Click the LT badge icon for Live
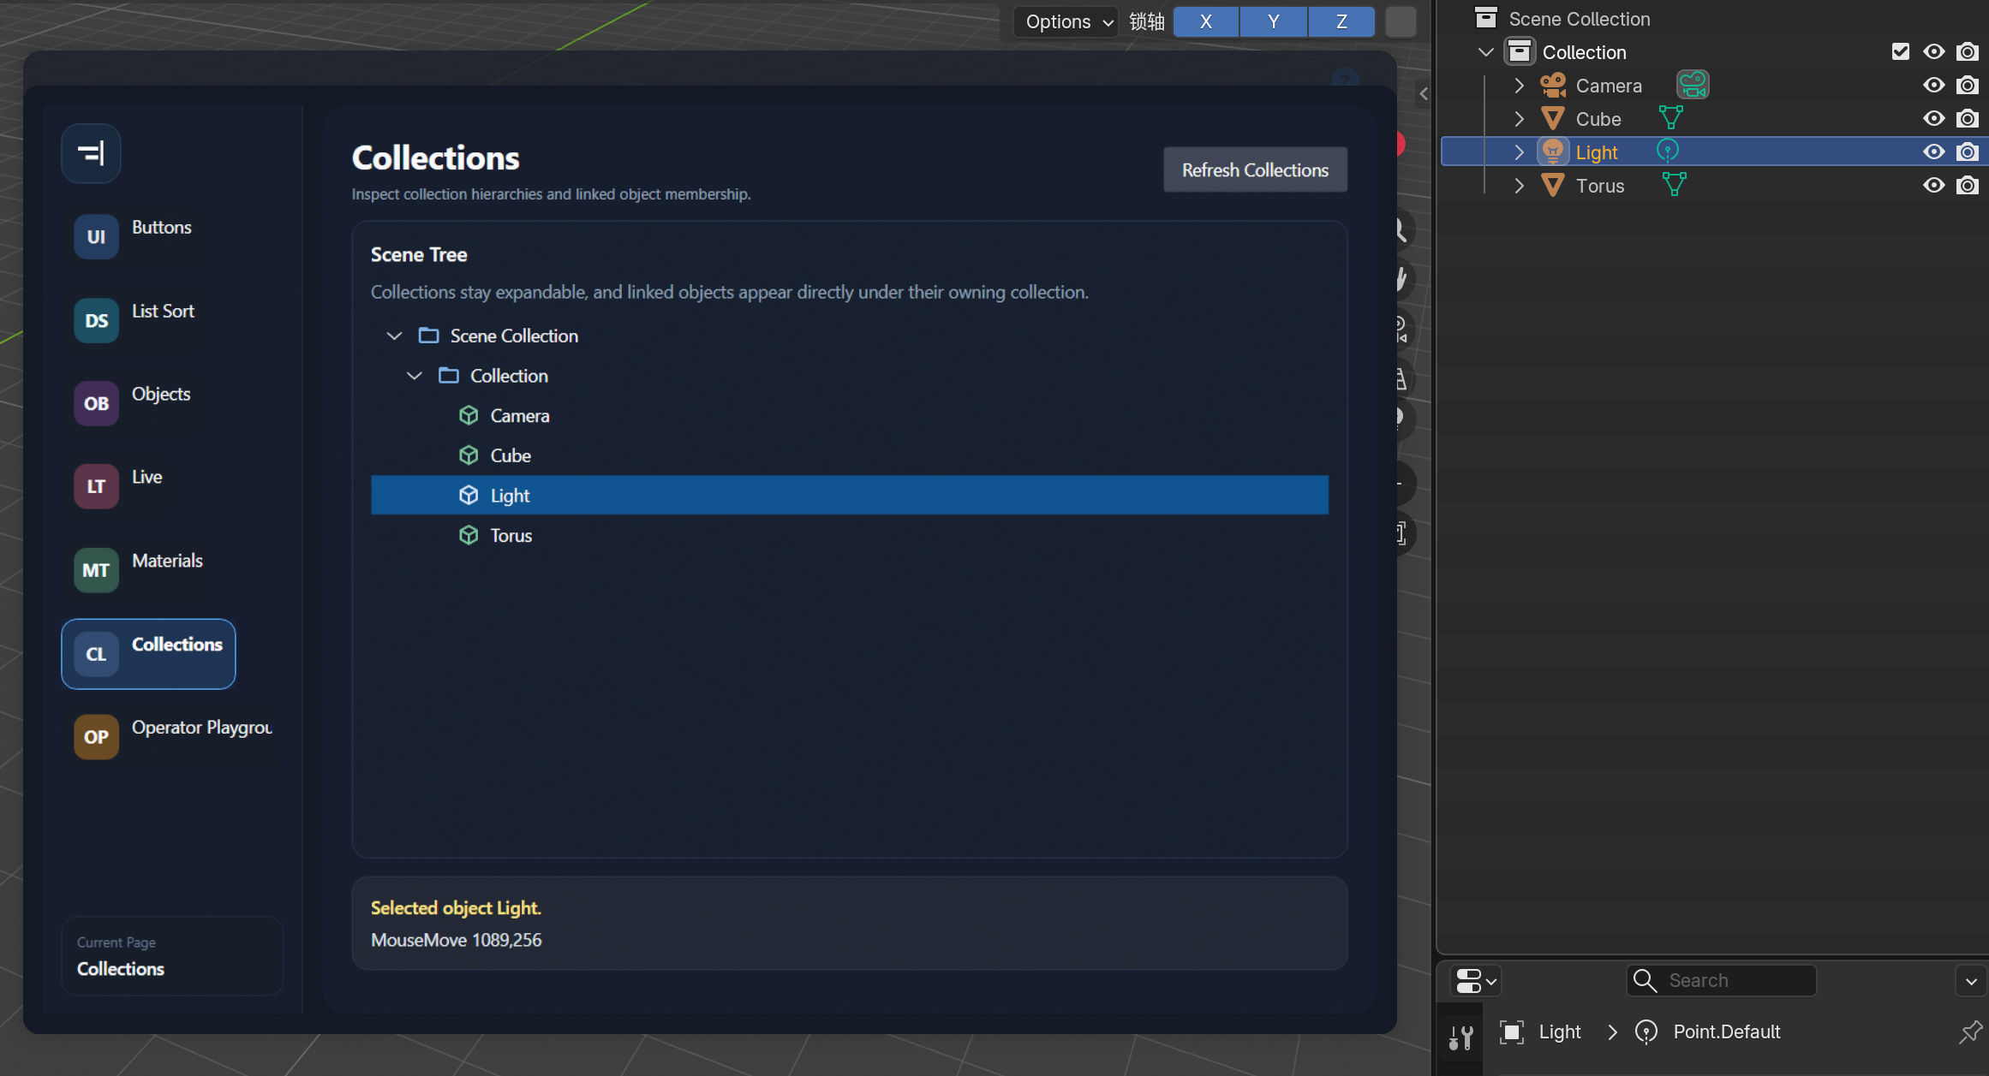Viewport: 1989px width, 1076px height. pos(96,486)
